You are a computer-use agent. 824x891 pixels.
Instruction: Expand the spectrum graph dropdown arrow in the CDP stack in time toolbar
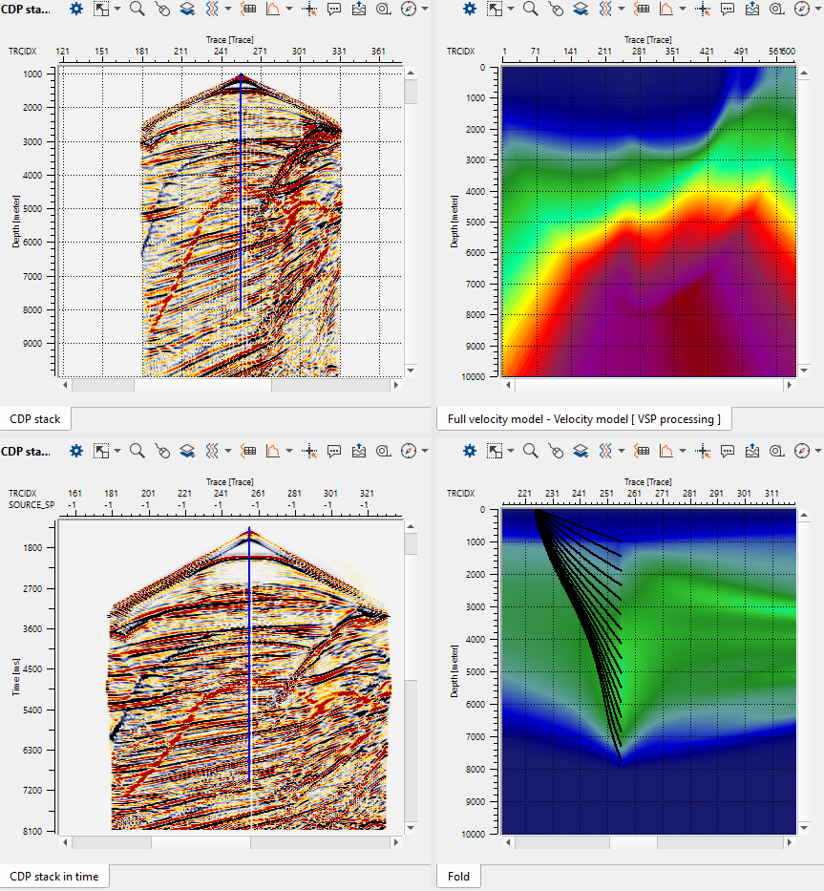pos(290,450)
